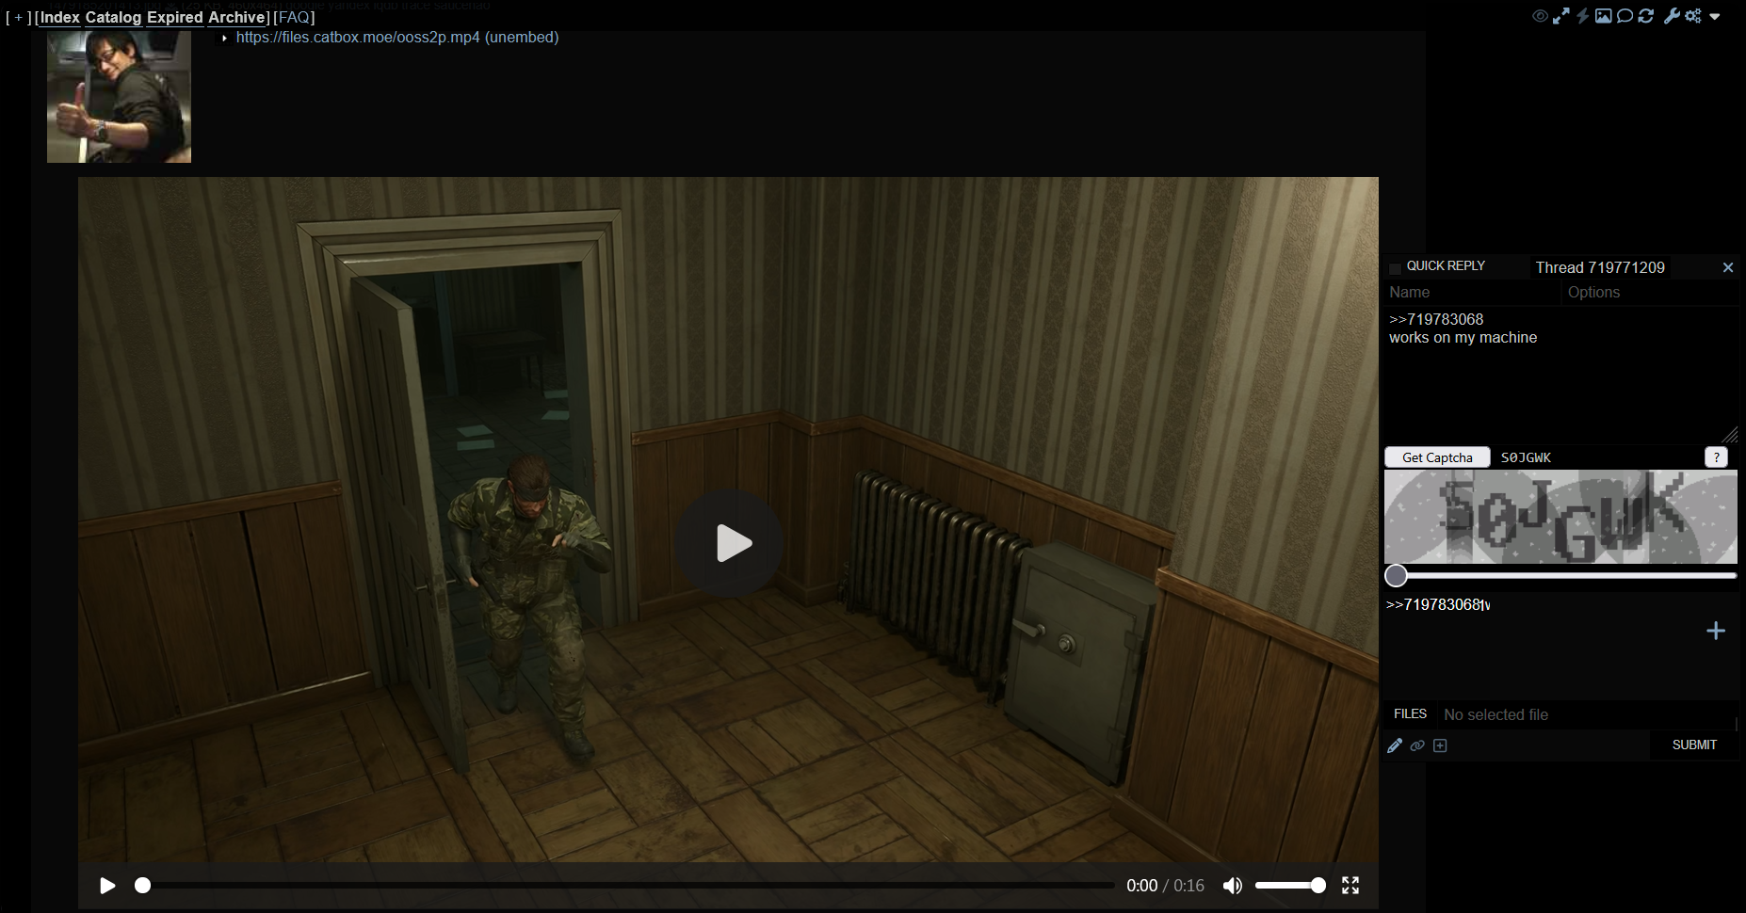The width and height of the screenshot is (1746, 913).
Task: Click the Options input field
Action: tap(1650, 293)
